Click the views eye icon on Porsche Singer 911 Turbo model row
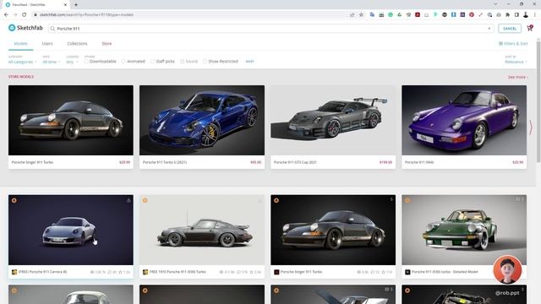This screenshot has width=541, height=304. [358, 272]
